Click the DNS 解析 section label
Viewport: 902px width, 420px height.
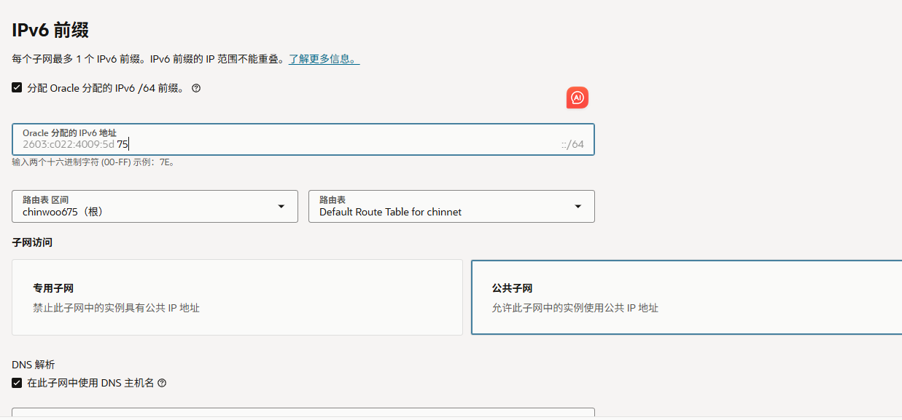[x=34, y=365]
